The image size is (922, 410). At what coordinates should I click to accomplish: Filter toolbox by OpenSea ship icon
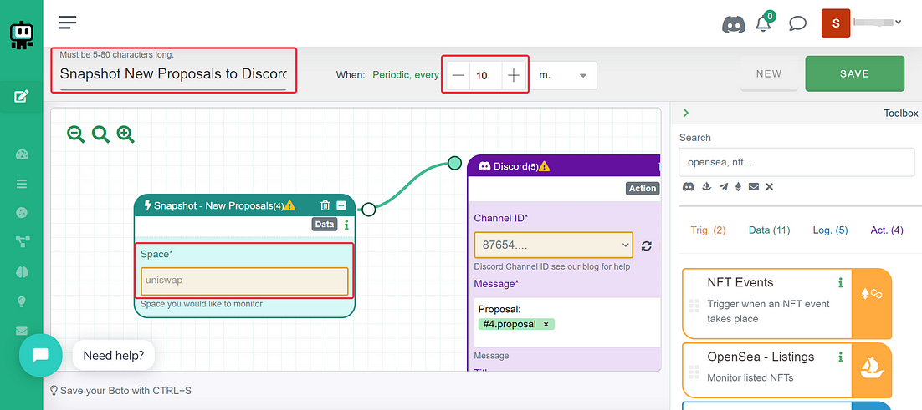(x=705, y=186)
